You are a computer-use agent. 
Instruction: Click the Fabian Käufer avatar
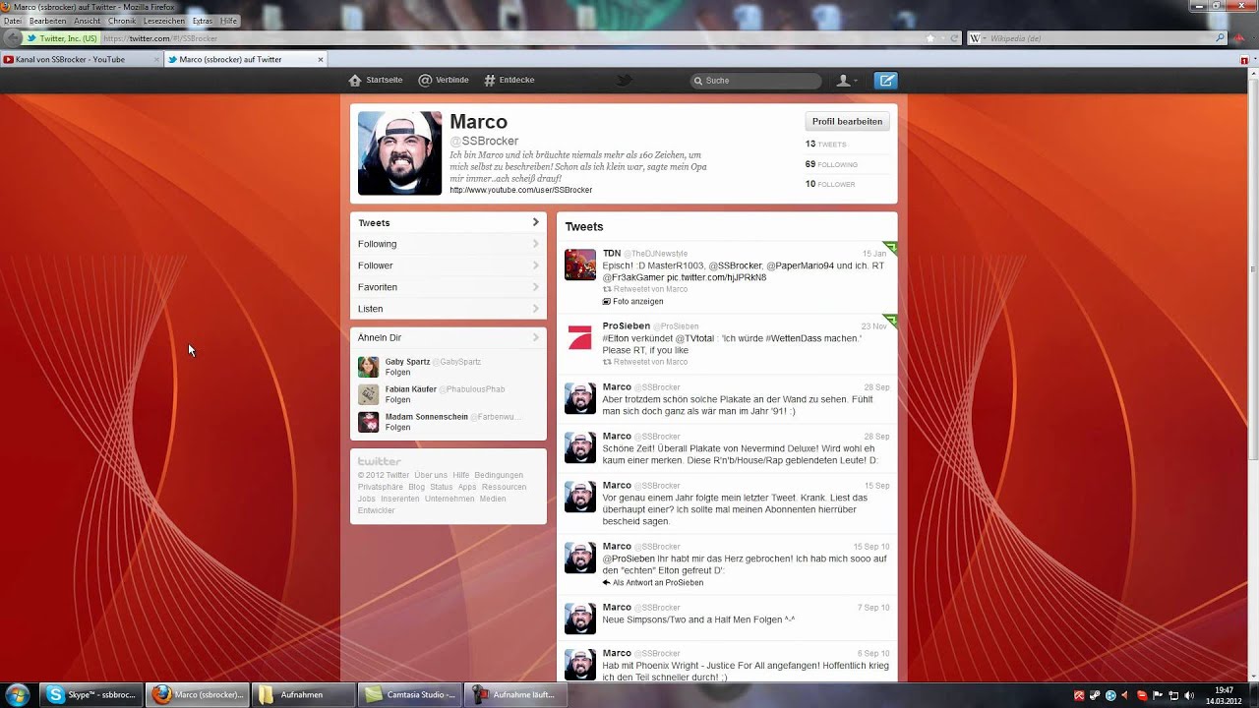pos(368,394)
